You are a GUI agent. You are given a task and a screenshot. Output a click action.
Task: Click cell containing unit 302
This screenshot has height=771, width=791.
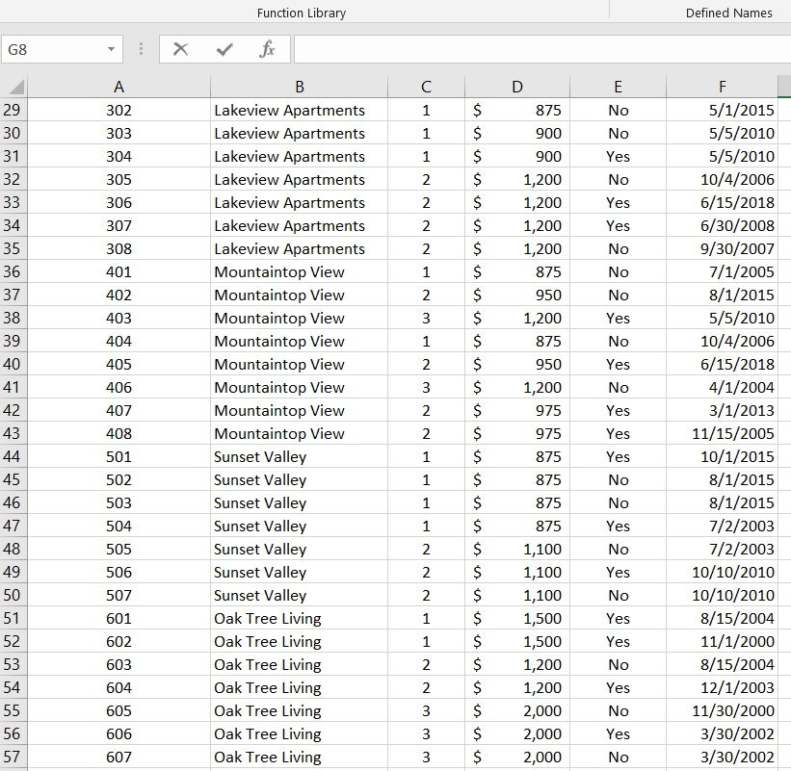click(x=119, y=110)
